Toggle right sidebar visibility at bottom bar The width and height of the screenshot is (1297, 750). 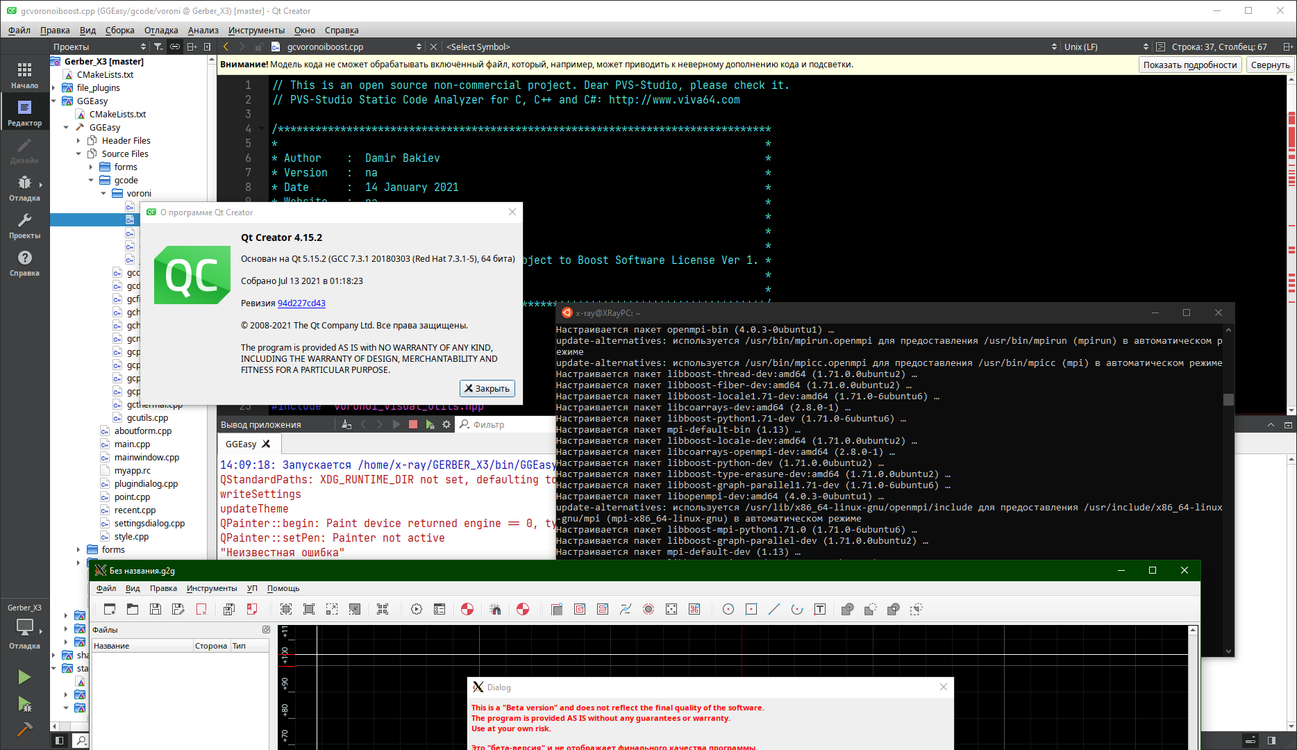click(x=1271, y=740)
